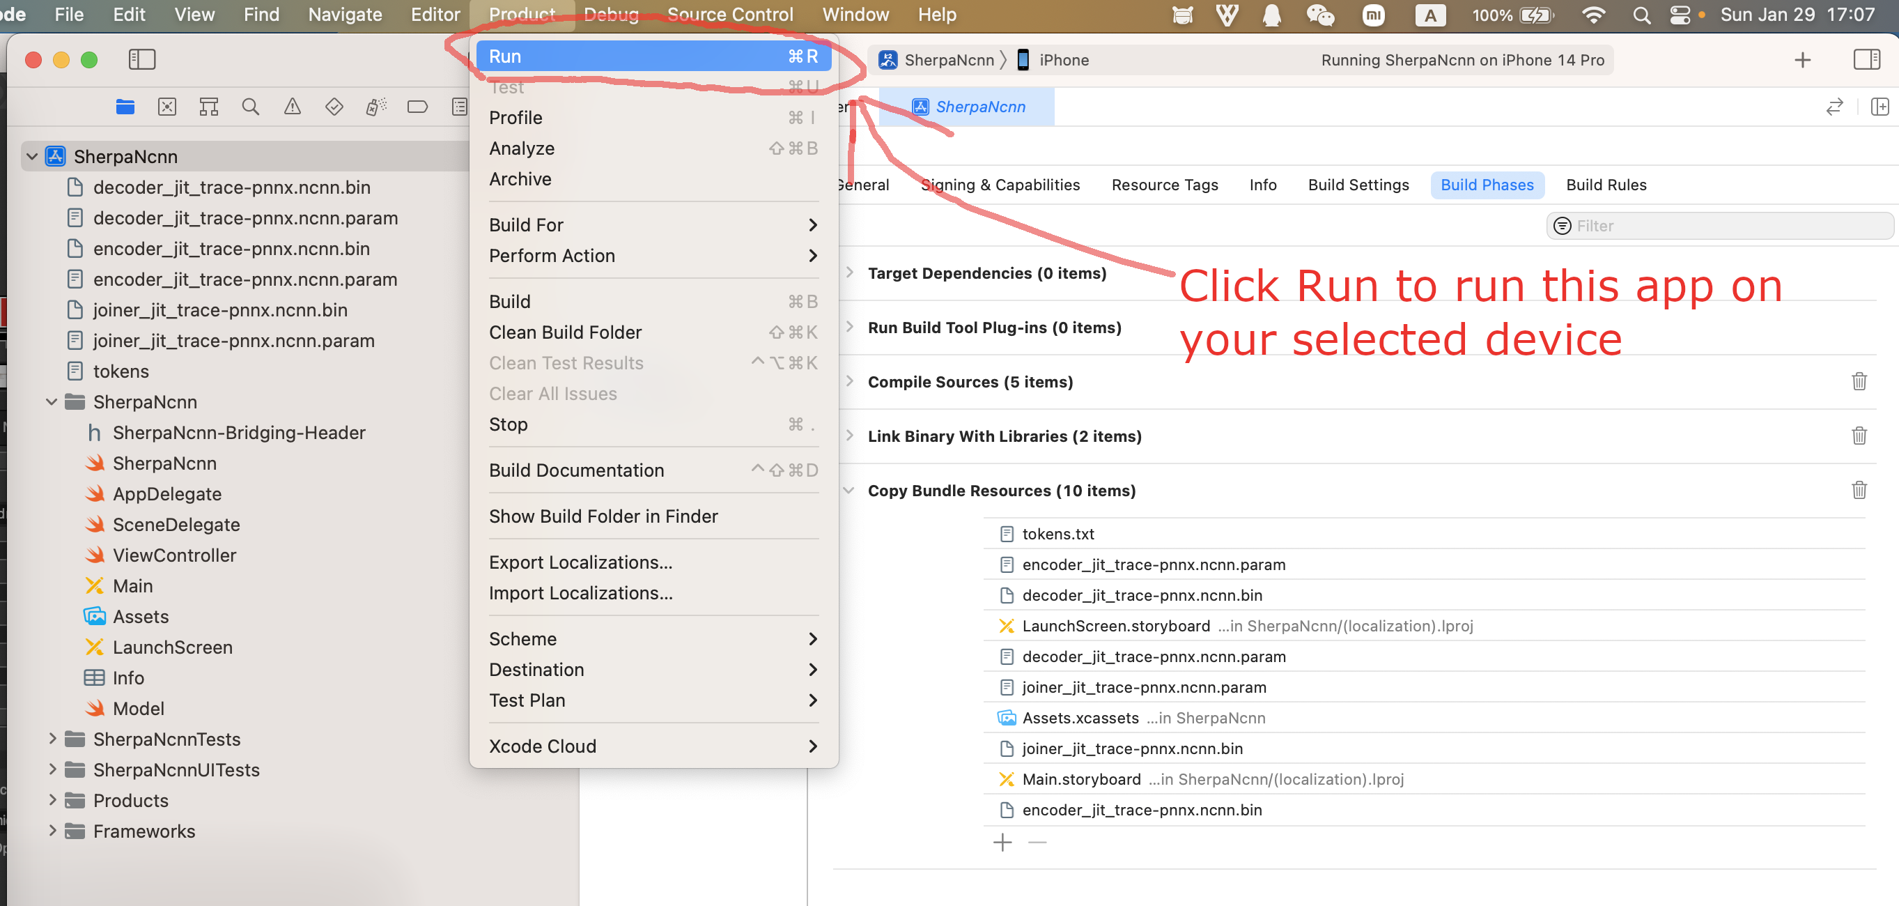This screenshot has height=906, width=1899.
Task: Open Control Center in menu bar
Action: [1680, 15]
